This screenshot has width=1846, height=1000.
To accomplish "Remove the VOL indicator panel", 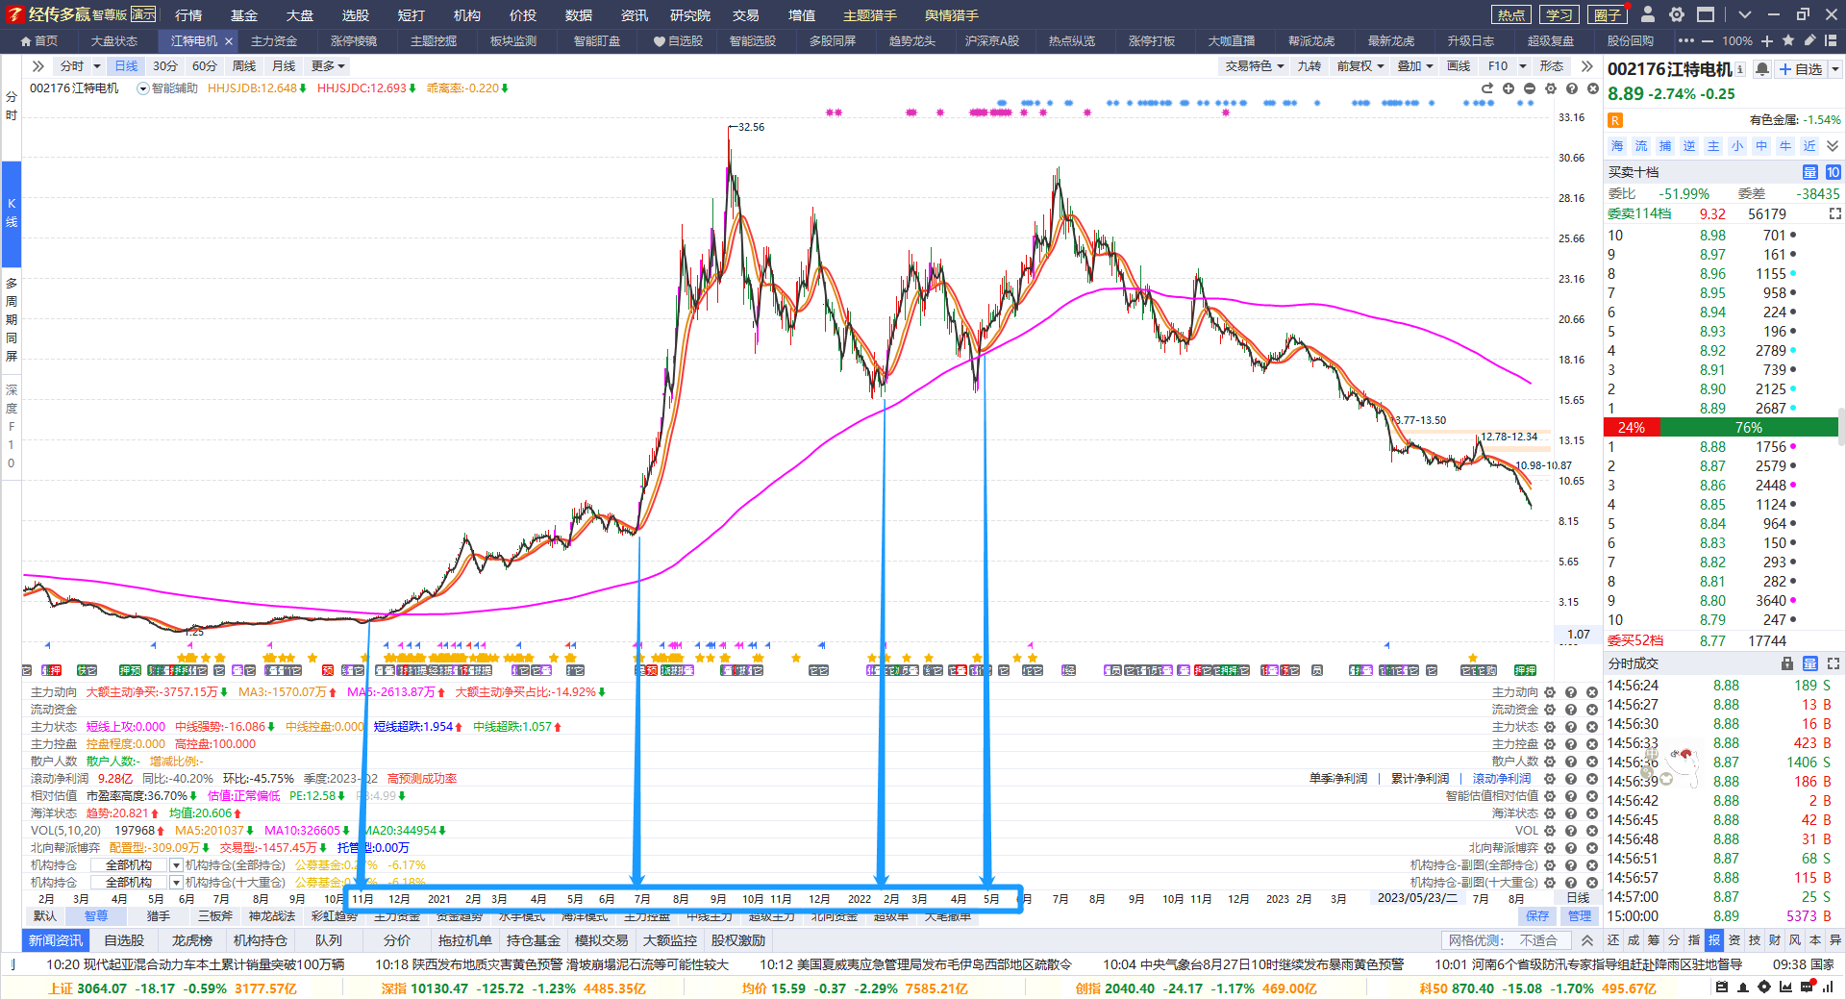I will [x=1592, y=831].
